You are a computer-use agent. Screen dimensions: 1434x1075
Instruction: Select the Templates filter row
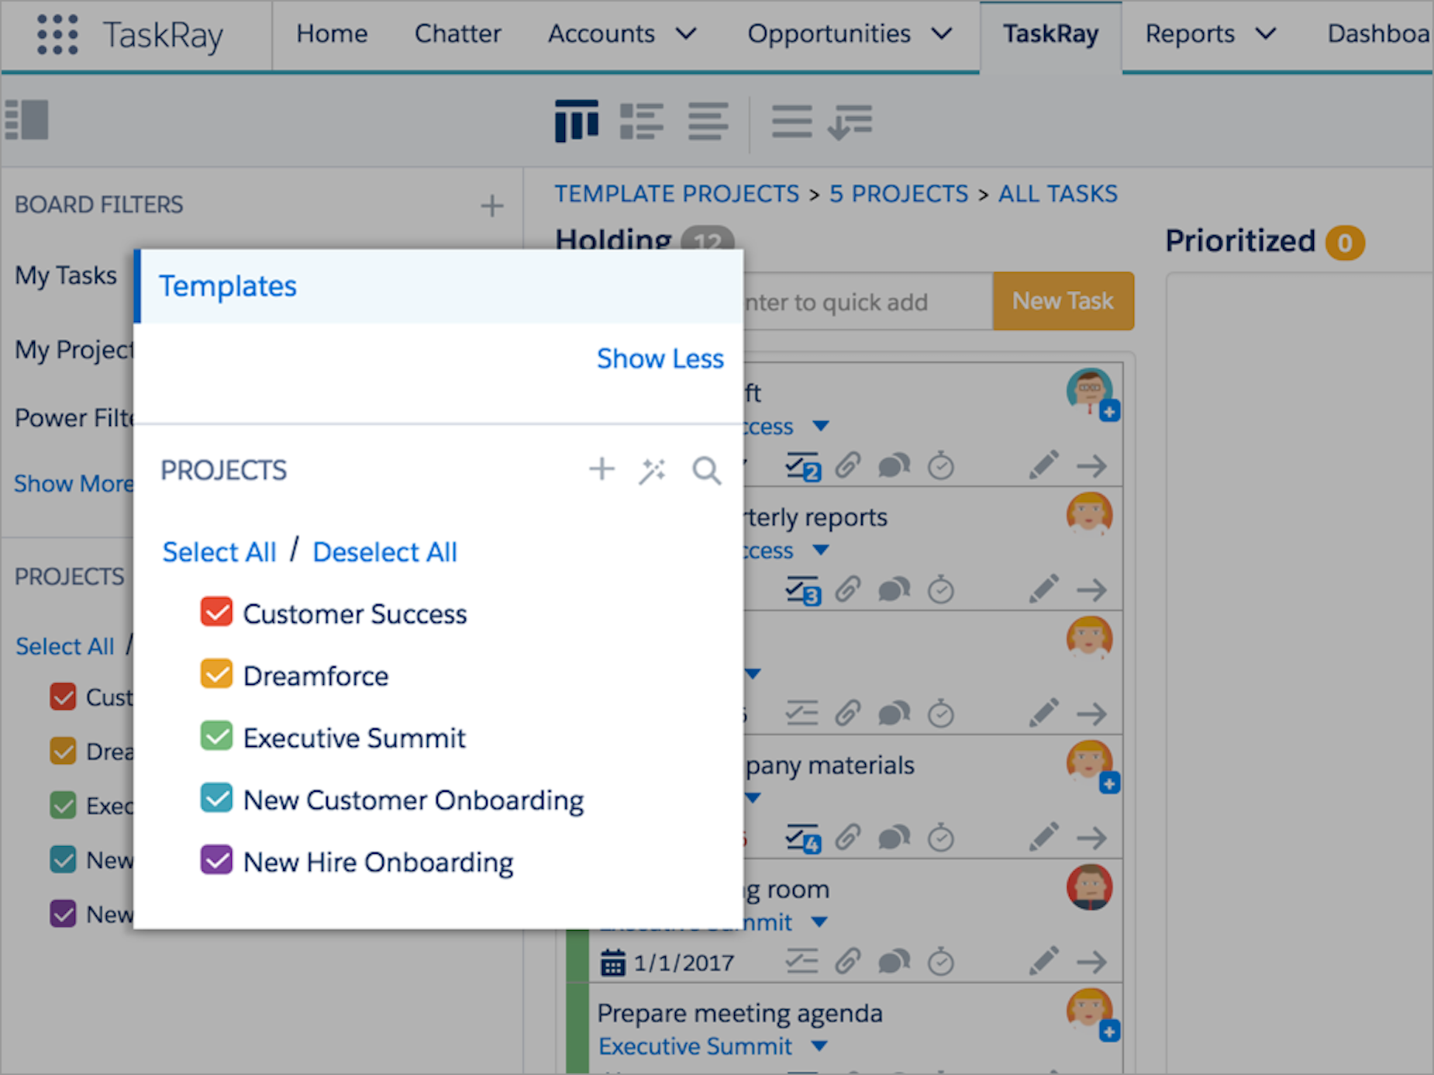439,286
